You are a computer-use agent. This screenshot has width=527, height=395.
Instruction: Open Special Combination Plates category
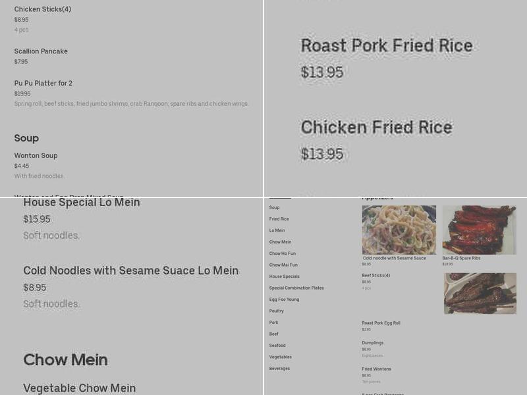click(x=296, y=288)
